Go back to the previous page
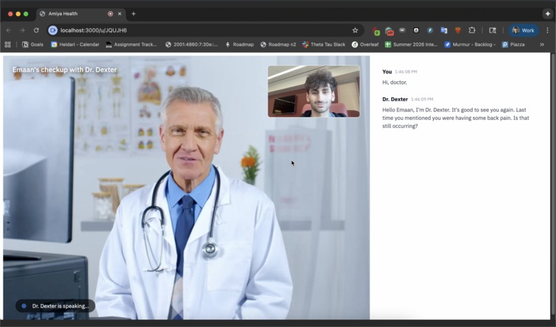 (x=8, y=30)
